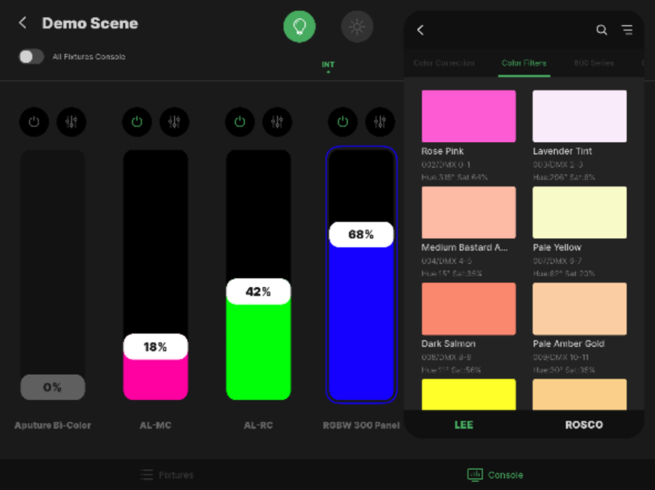The image size is (655, 490).
Task: Open the 600 Series tab
Action: point(594,63)
